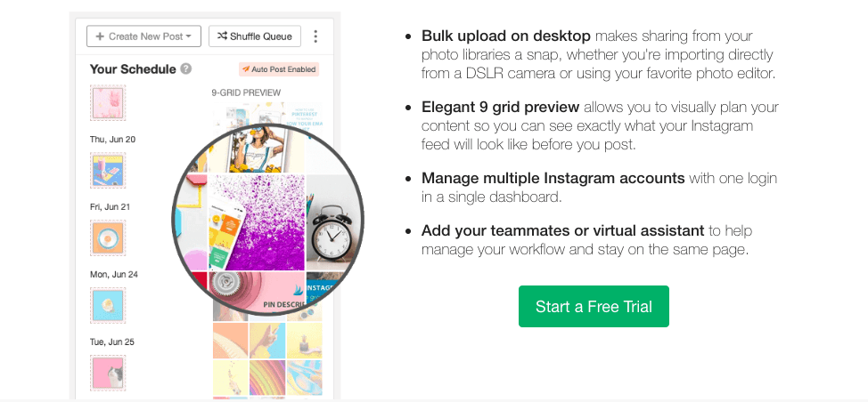
Task: Select the Tue, Jun 25 cat post thumbnail
Action: (108, 373)
